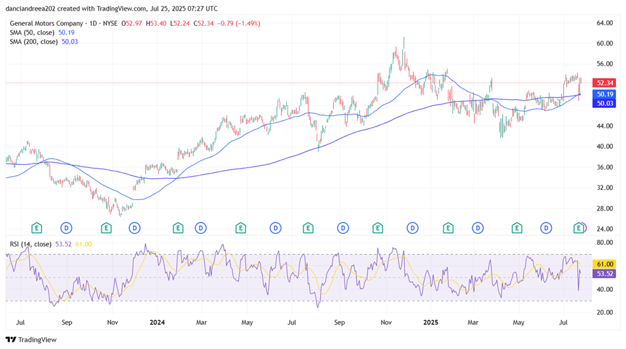Viewport: 626px width, 349px height.
Task: Click the RSI (14, close) indicator legend
Action: (x=31, y=244)
